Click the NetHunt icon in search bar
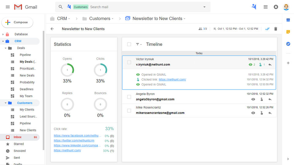The height and width of the screenshot is (165, 294). [x=69, y=7]
